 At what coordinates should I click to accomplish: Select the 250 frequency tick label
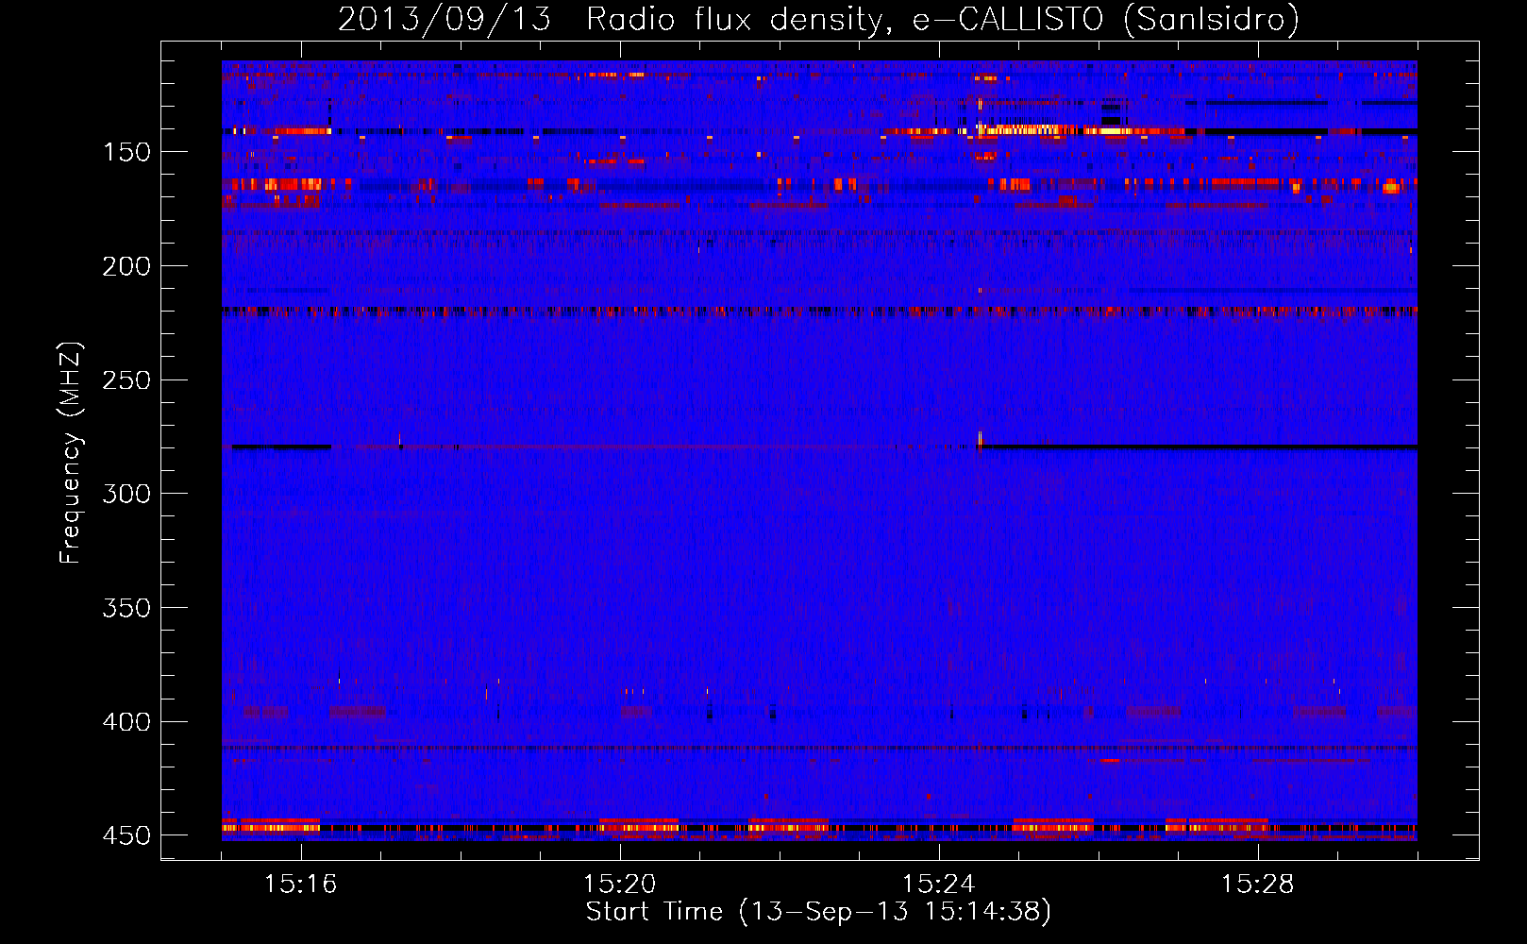(126, 380)
